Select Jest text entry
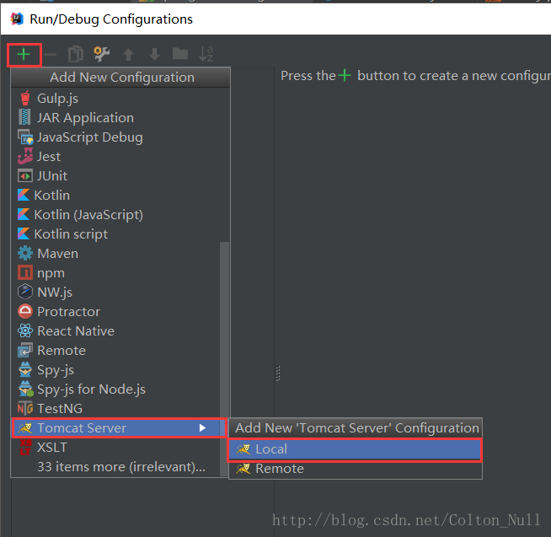 point(49,157)
